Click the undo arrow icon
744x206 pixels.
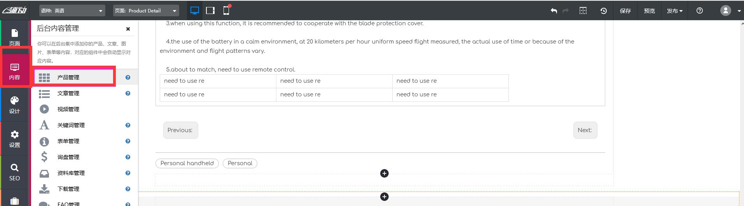pyautogui.click(x=554, y=11)
